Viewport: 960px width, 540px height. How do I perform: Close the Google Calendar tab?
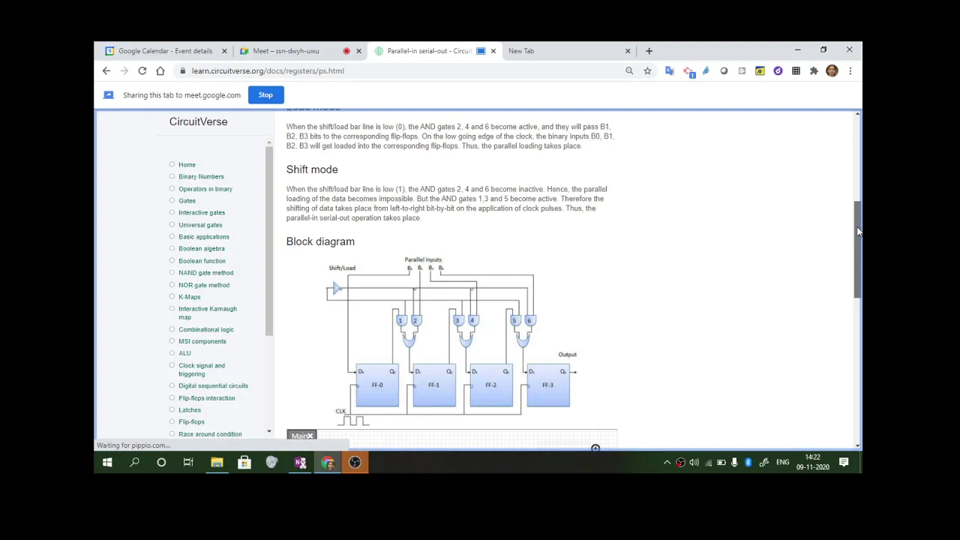[x=223, y=51]
